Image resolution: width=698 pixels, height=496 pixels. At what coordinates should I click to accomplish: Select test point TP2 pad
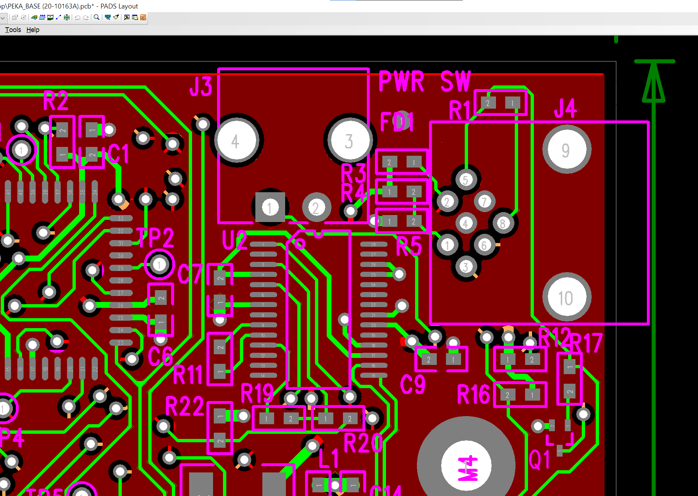point(159,264)
